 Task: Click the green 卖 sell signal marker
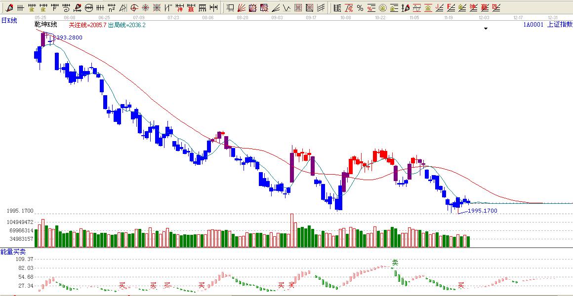[x=395, y=263]
